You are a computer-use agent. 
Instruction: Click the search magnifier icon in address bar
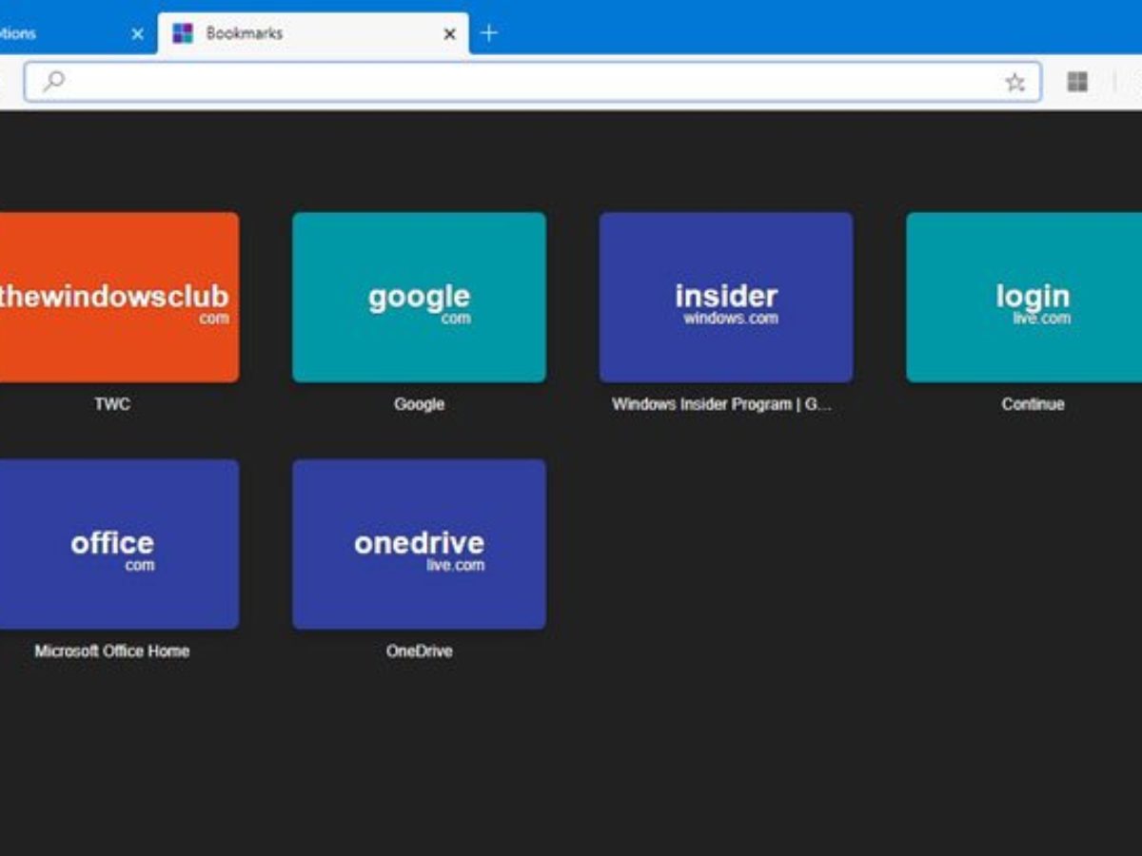point(54,82)
